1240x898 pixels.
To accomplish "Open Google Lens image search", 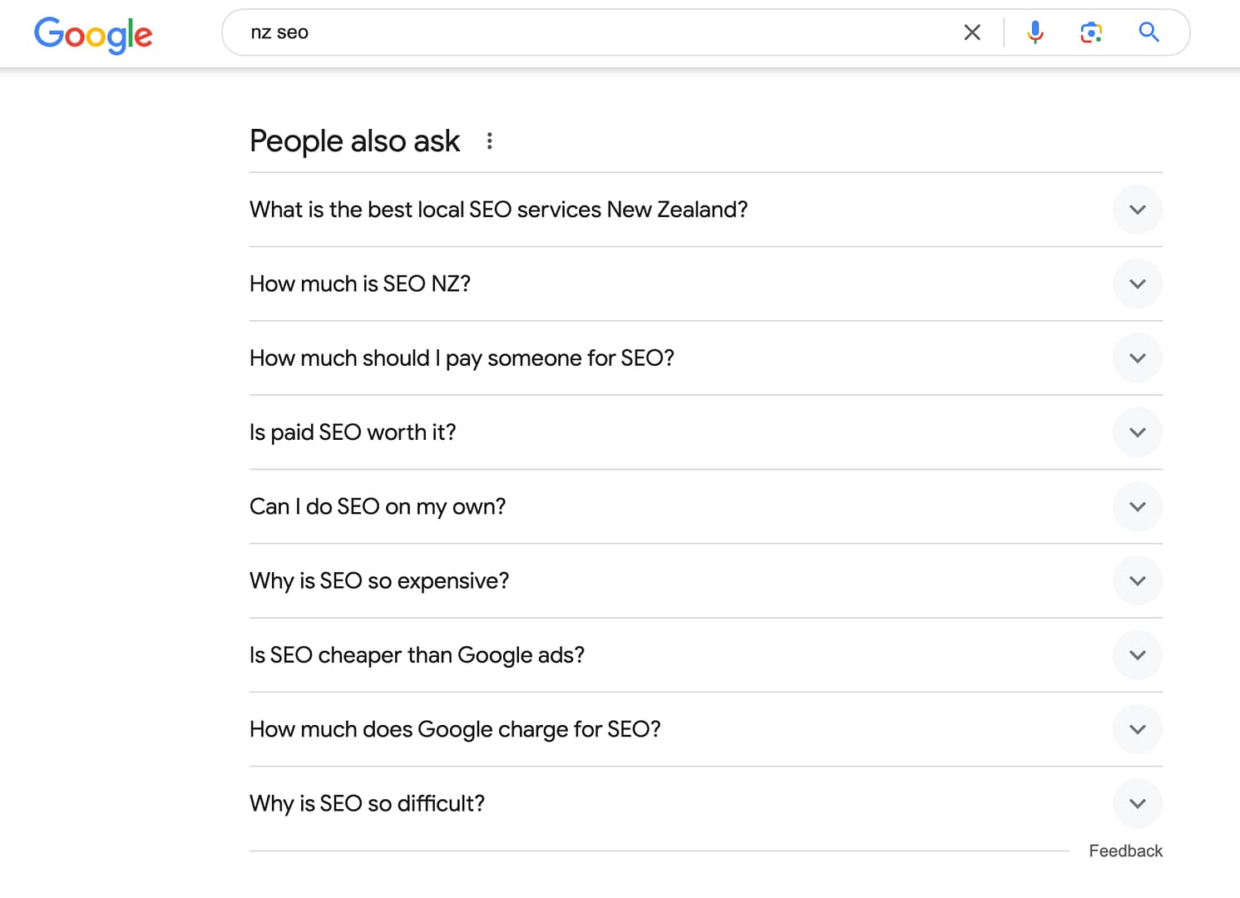I will click(1091, 32).
